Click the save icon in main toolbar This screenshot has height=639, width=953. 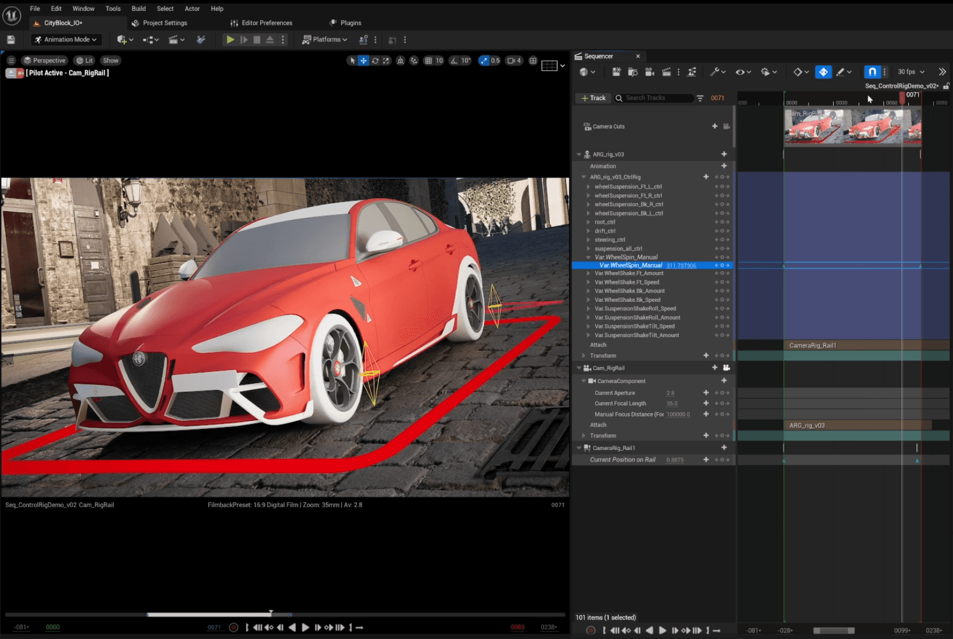(x=11, y=40)
